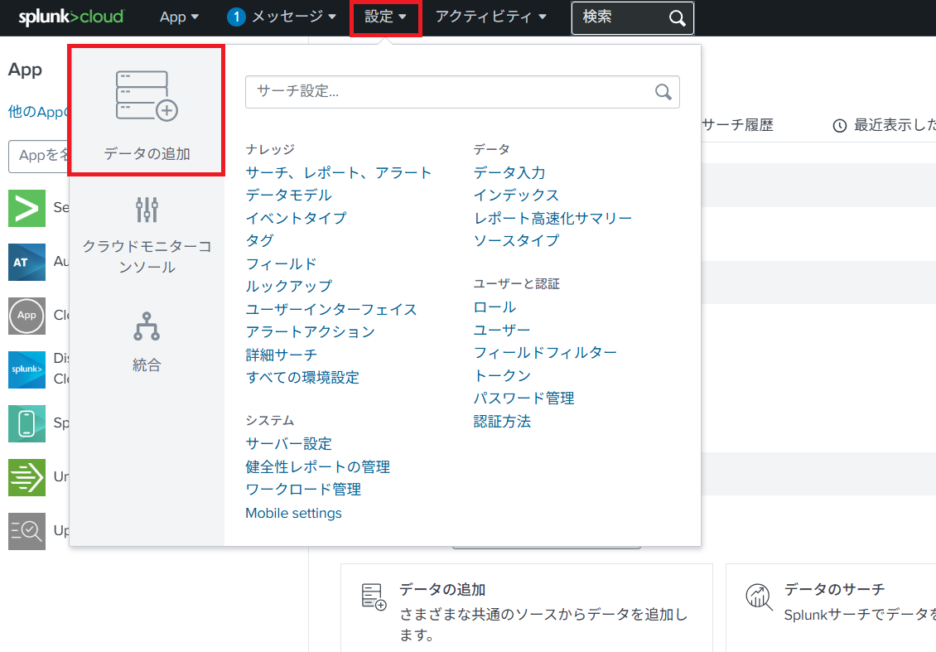The image size is (936, 652).
Task: Click the Splunk Cloud logo
Action: click(71, 17)
